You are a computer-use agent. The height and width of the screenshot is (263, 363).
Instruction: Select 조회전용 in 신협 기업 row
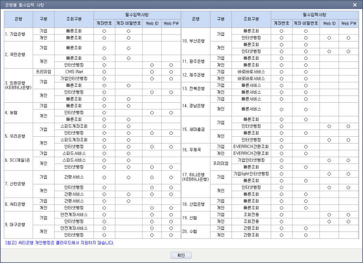[x=251, y=215]
